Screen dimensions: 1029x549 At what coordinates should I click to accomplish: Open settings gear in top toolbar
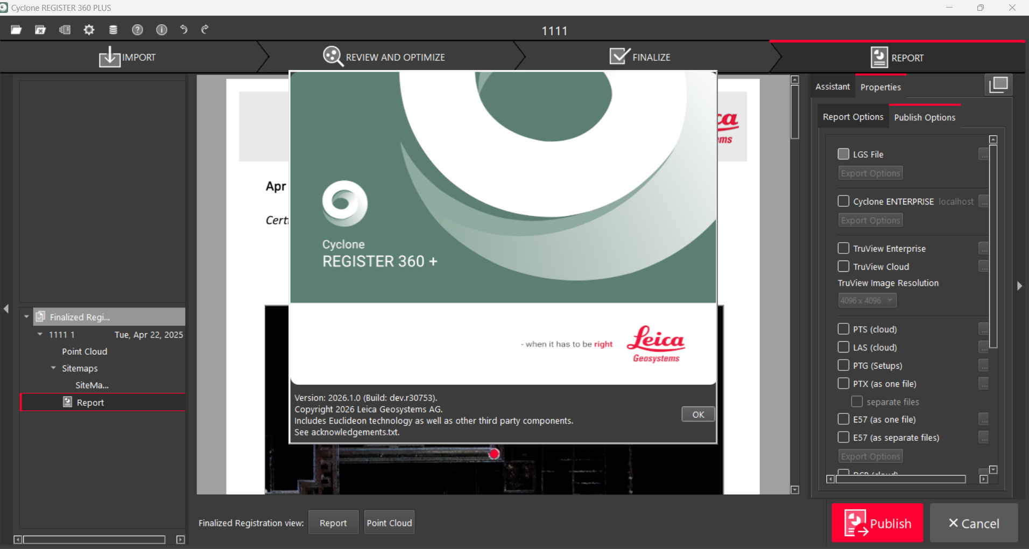[x=89, y=30]
